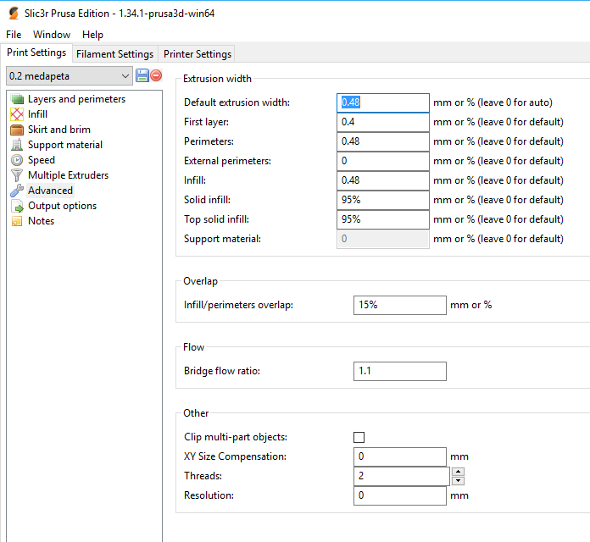Click the Infill/perimeters overlap field
The height and width of the screenshot is (542, 590).
399,305
